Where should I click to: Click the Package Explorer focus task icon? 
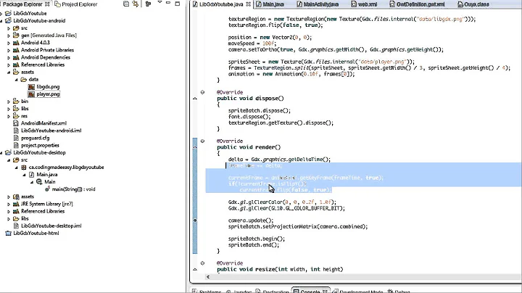148,4
